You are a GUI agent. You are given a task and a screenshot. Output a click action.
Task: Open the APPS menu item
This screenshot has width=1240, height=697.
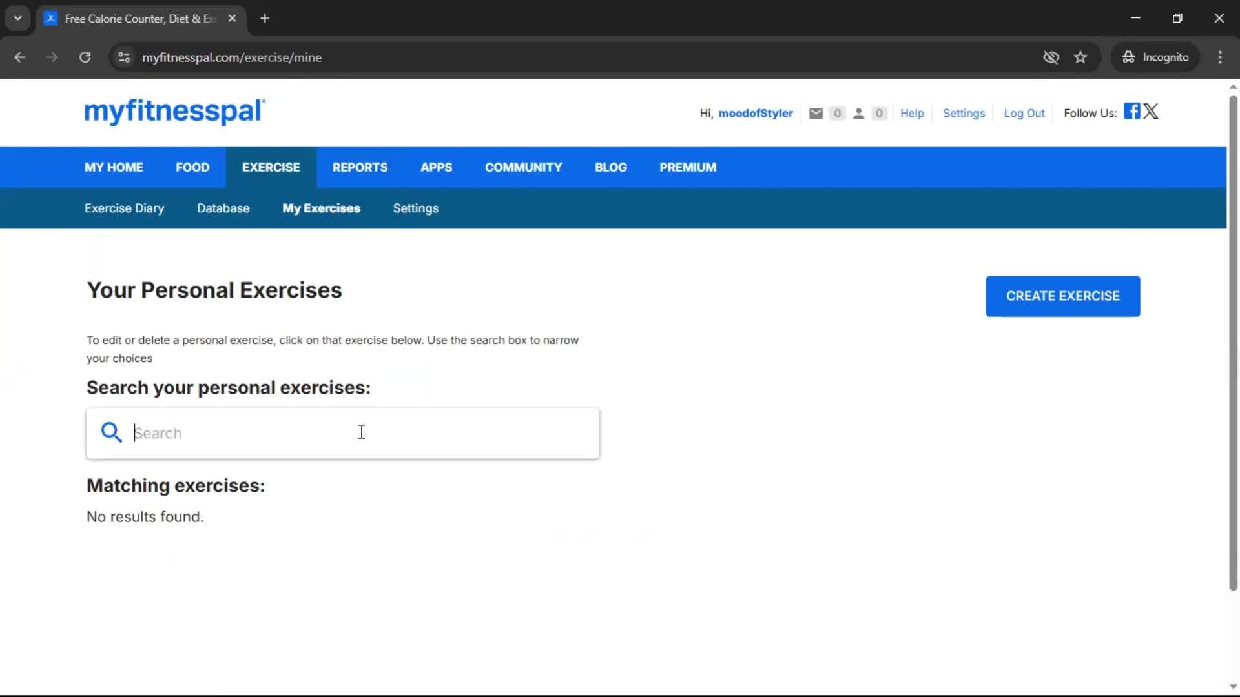click(x=436, y=167)
